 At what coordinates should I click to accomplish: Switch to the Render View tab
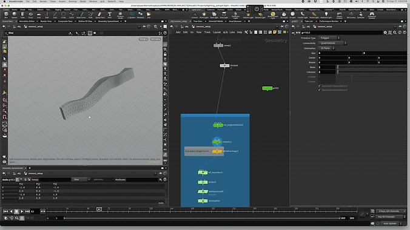(46, 21)
